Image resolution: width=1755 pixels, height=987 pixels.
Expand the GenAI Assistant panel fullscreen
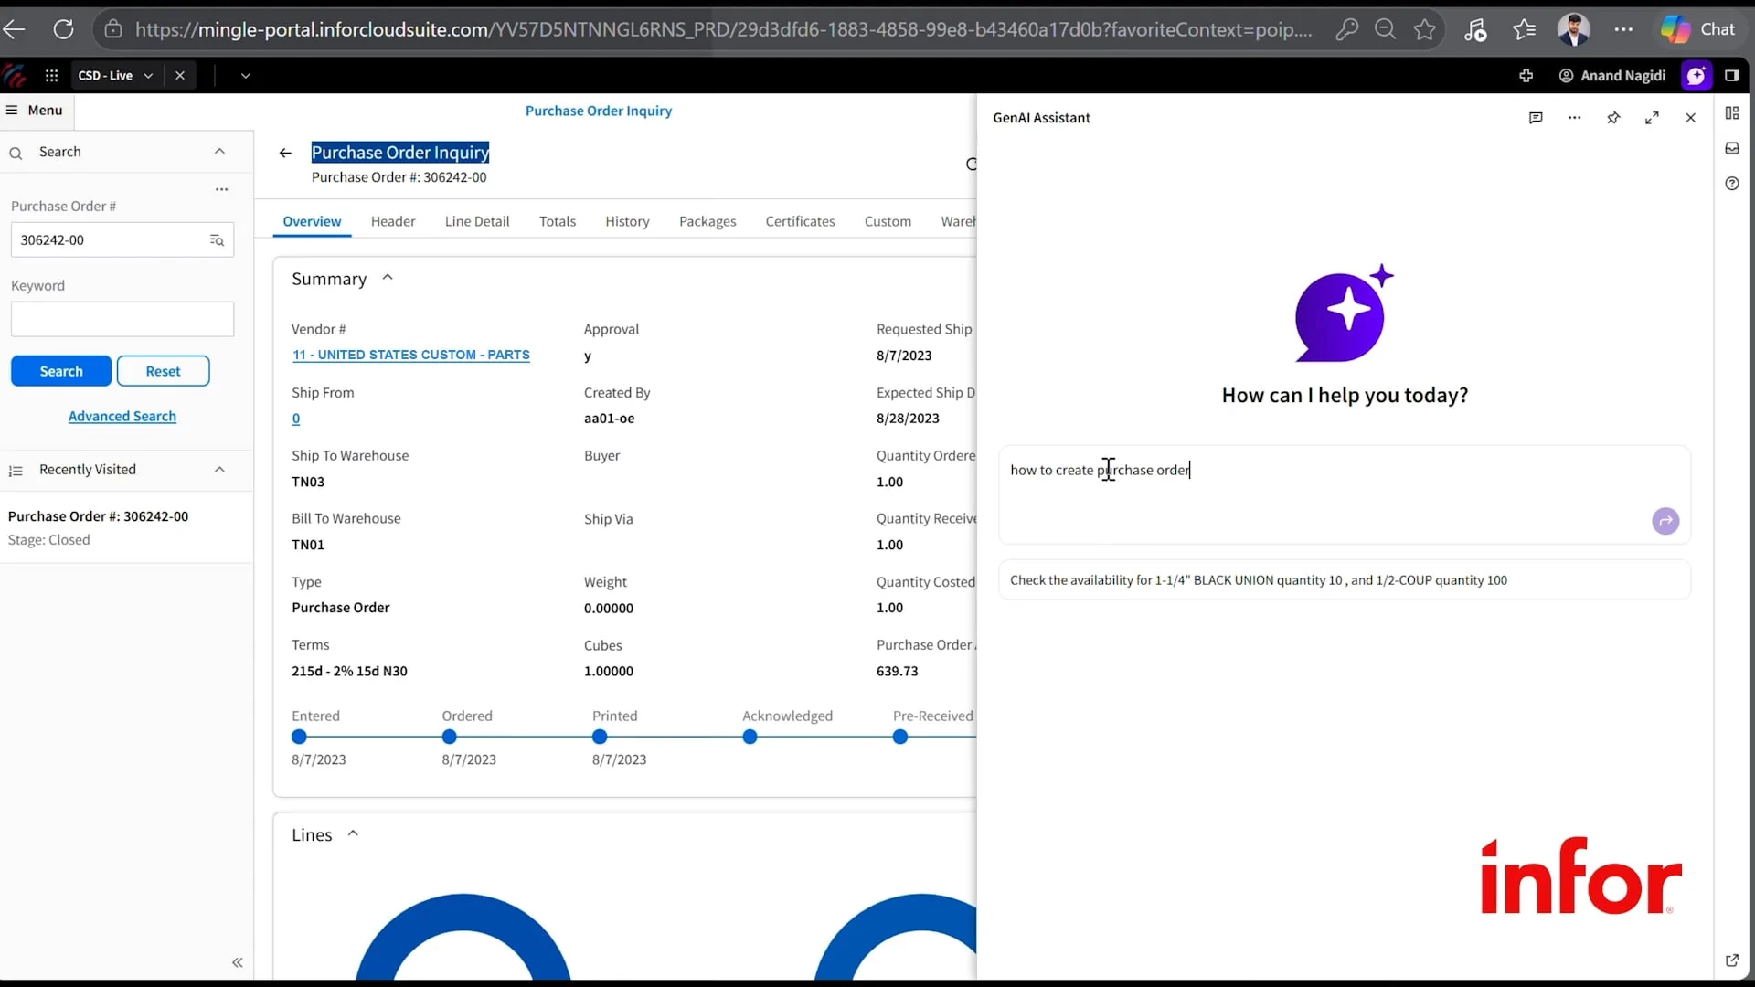tap(1652, 118)
